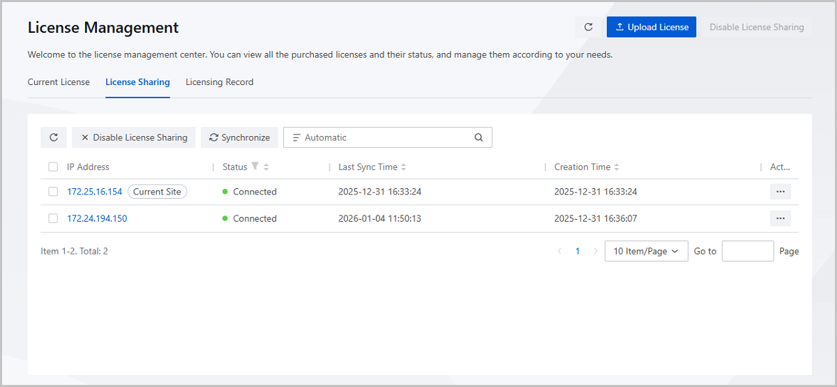Open the Licensing Record tab
Screen dimensions: 837x387
(x=219, y=82)
